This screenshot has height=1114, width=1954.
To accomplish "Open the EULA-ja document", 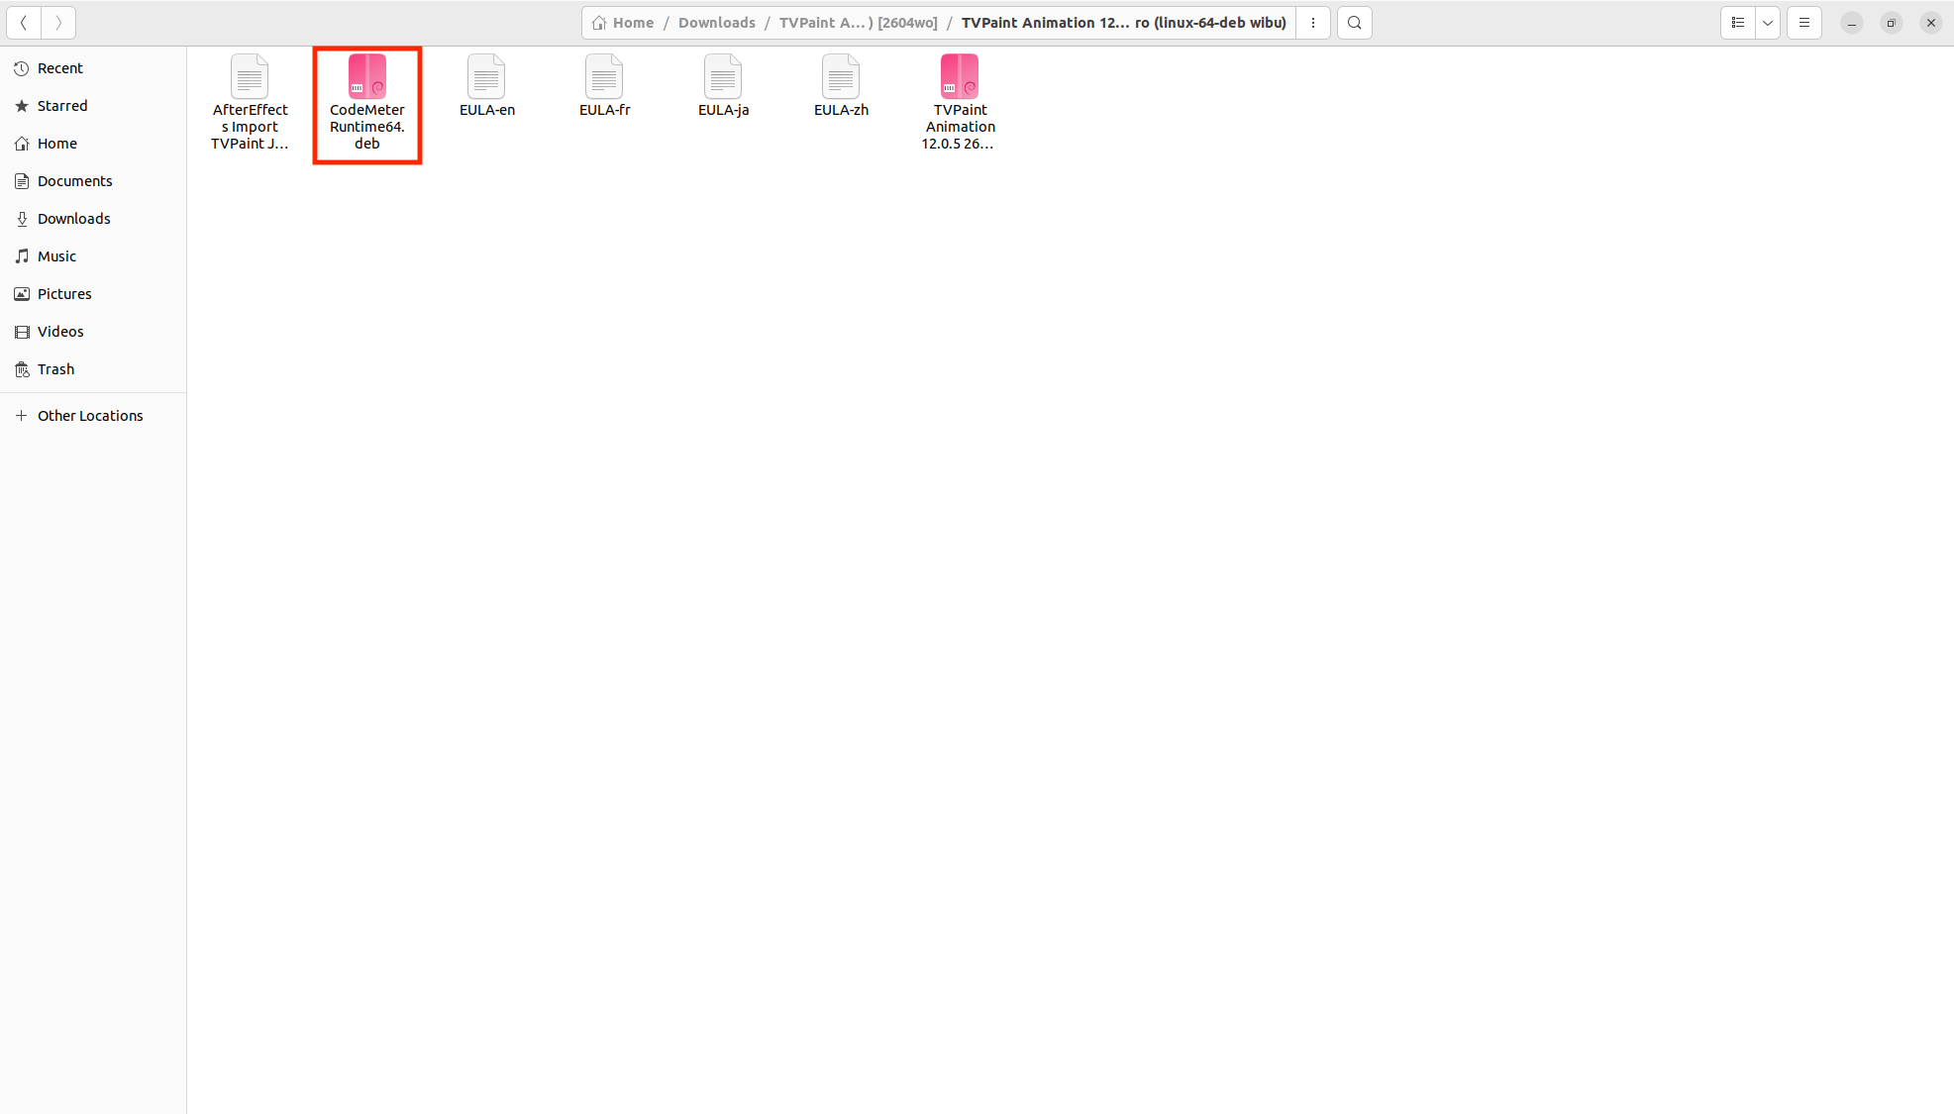I will click(723, 77).
